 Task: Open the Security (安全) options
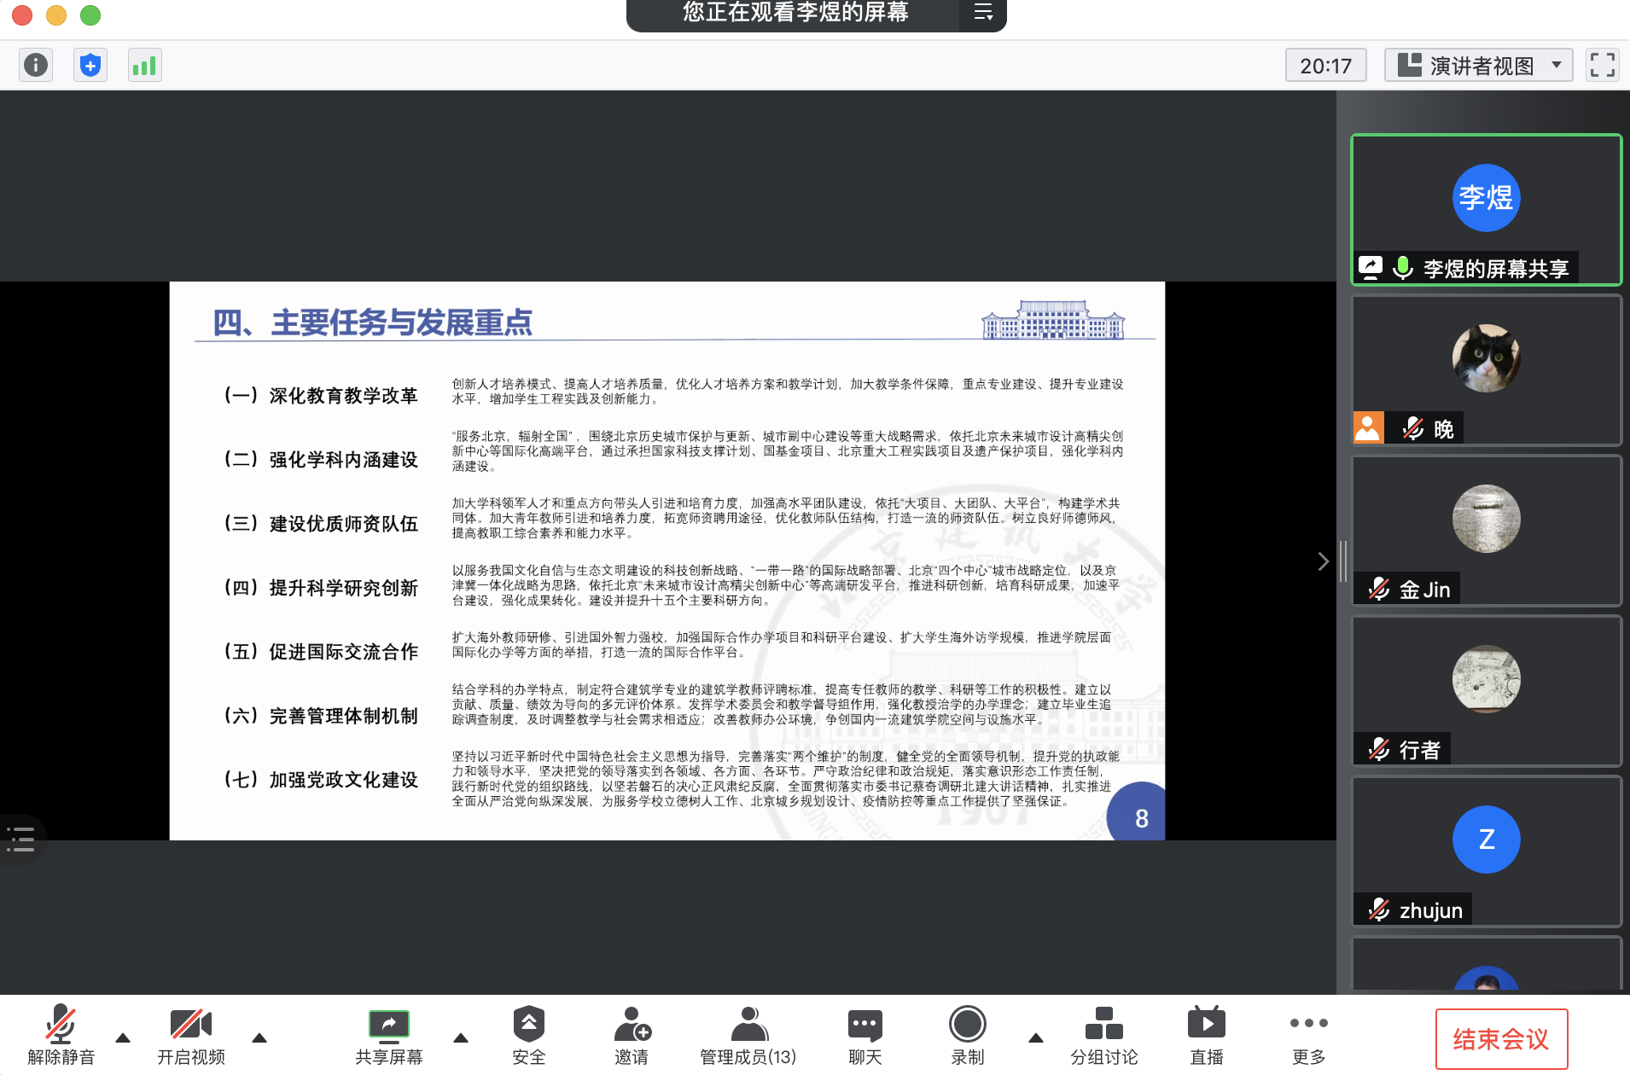point(528,1034)
